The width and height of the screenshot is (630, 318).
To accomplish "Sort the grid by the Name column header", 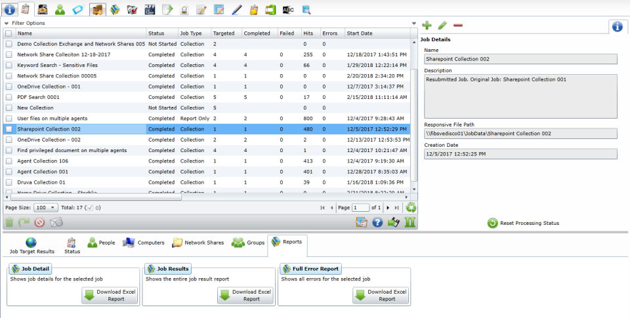I will click(80, 33).
